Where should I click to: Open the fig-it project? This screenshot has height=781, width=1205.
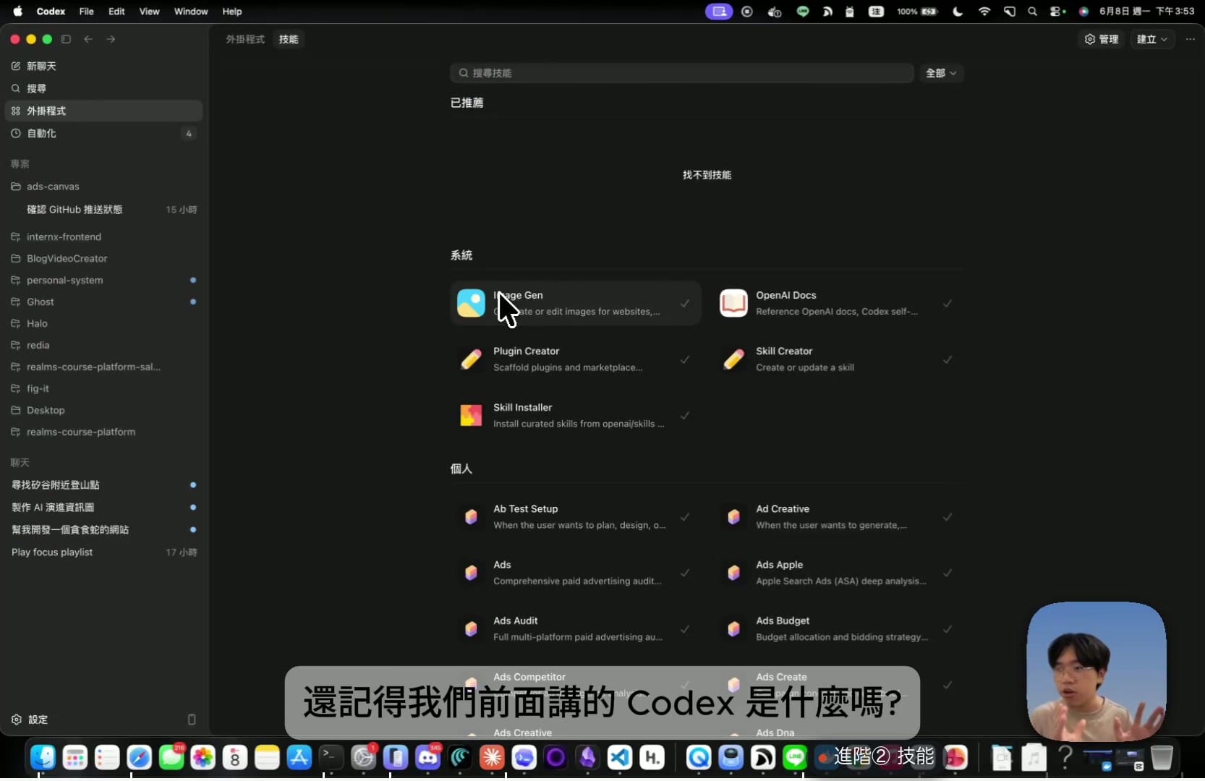tap(103, 388)
